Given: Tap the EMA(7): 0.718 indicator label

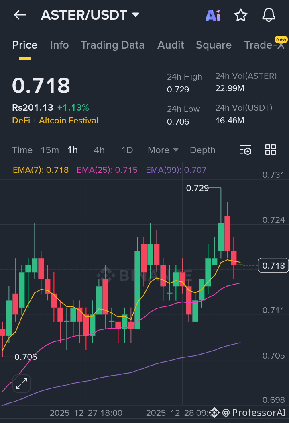Looking at the screenshot, I should click(x=41, y=170).
